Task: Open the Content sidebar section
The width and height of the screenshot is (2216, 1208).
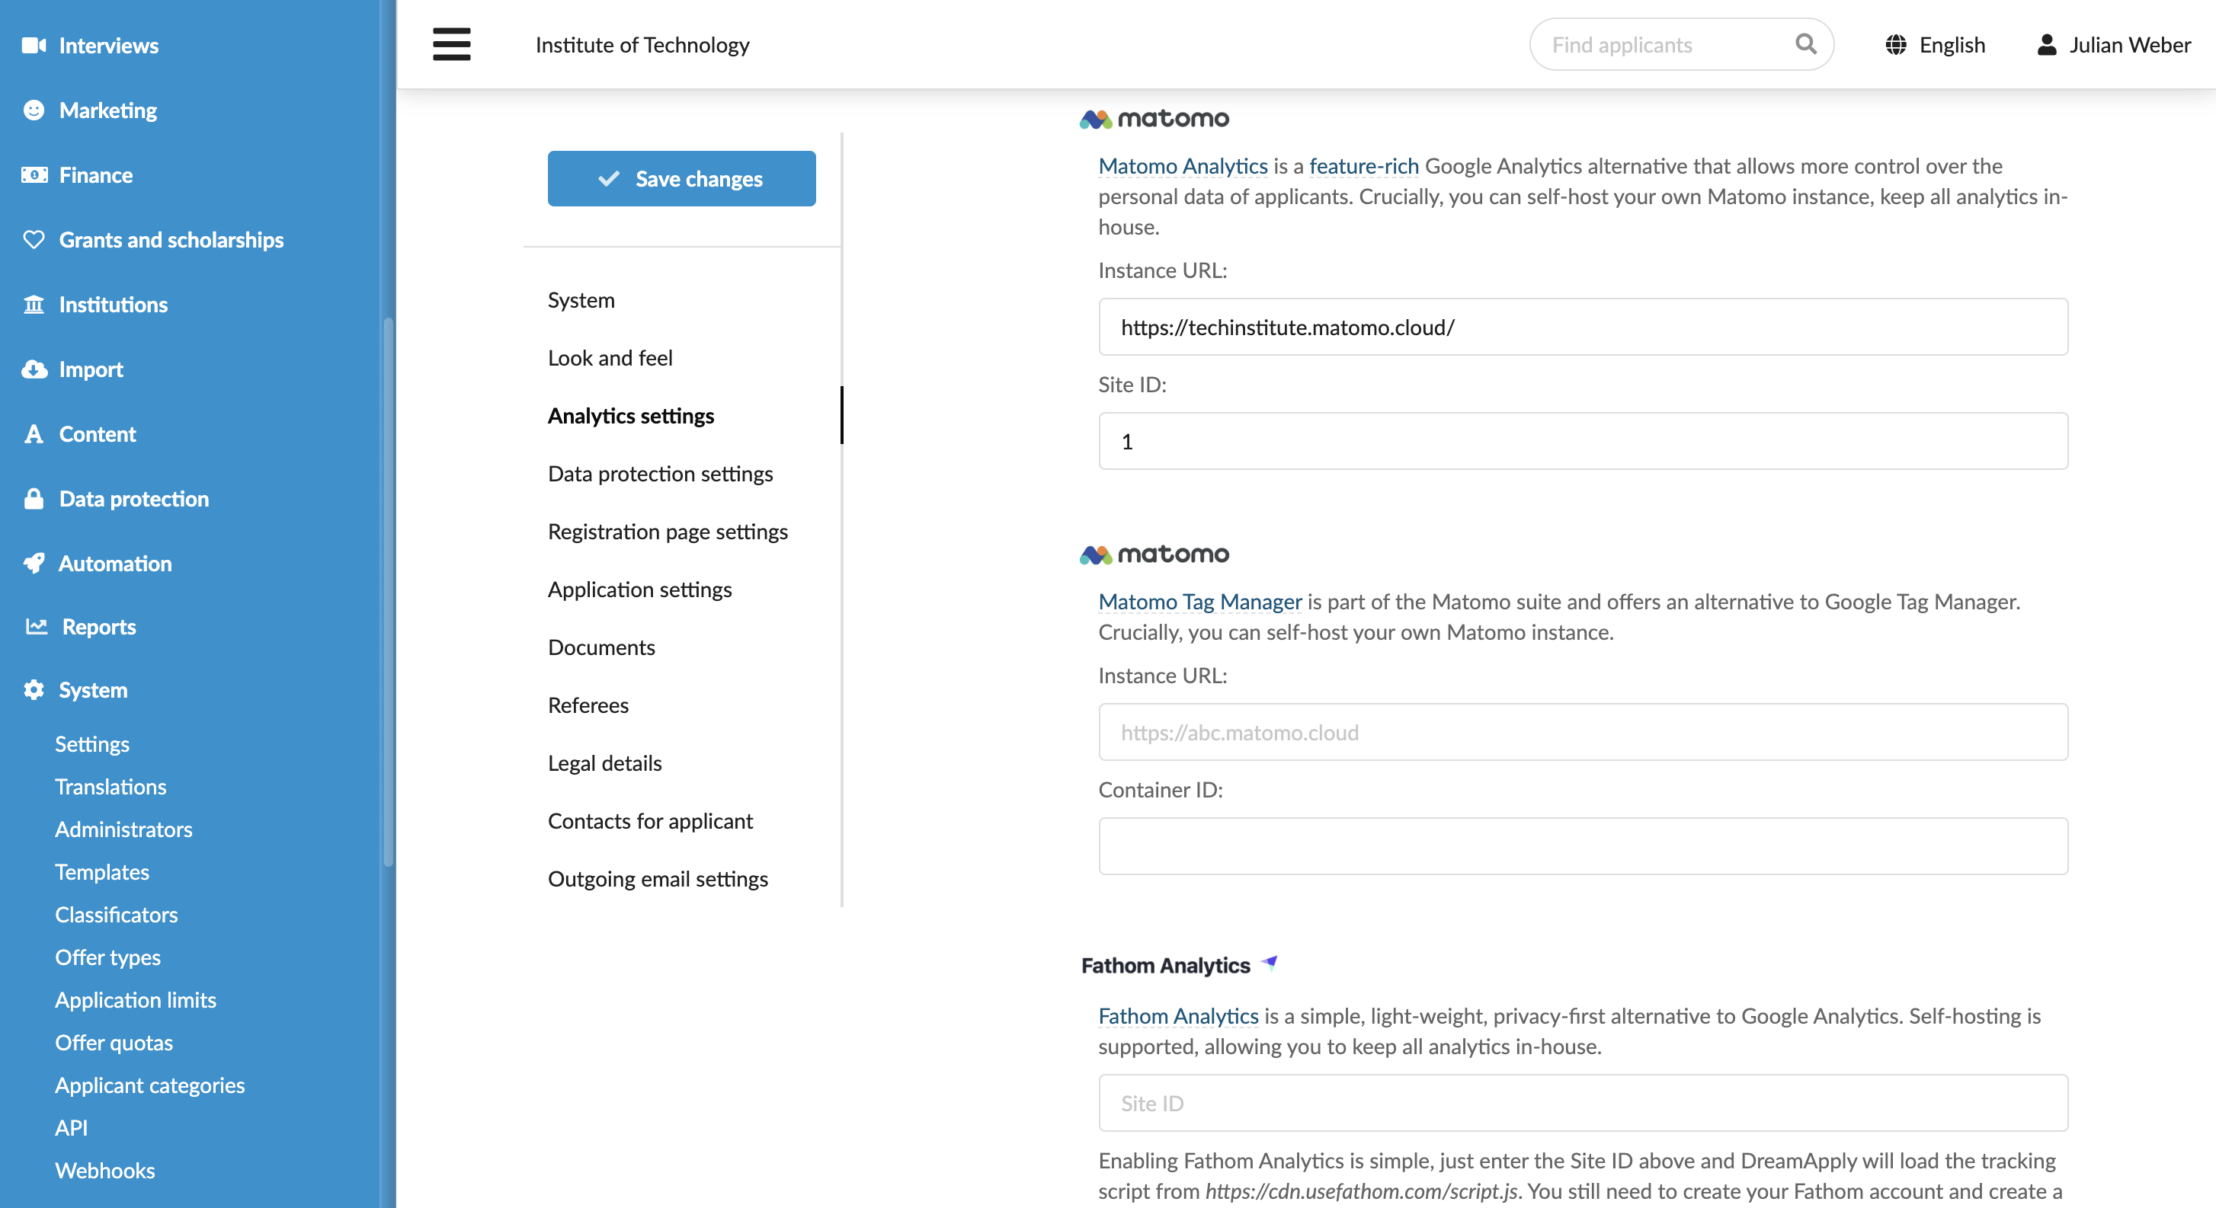Action: [x=98, y=434]
